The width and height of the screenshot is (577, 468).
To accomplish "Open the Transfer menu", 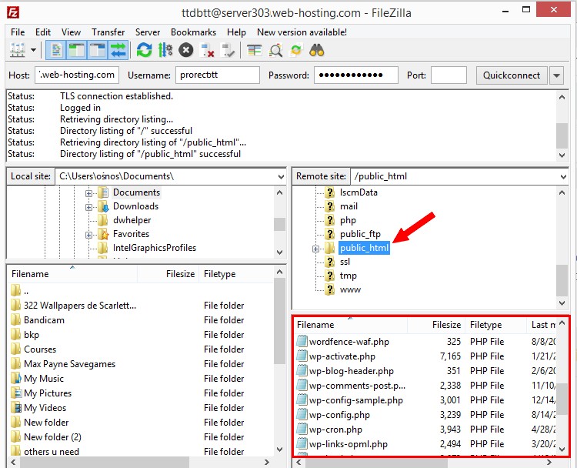I will (108, 32).
